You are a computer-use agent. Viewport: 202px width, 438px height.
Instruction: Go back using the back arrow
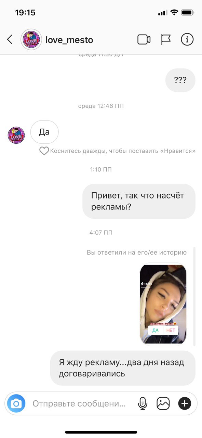(x=10, y=40)
